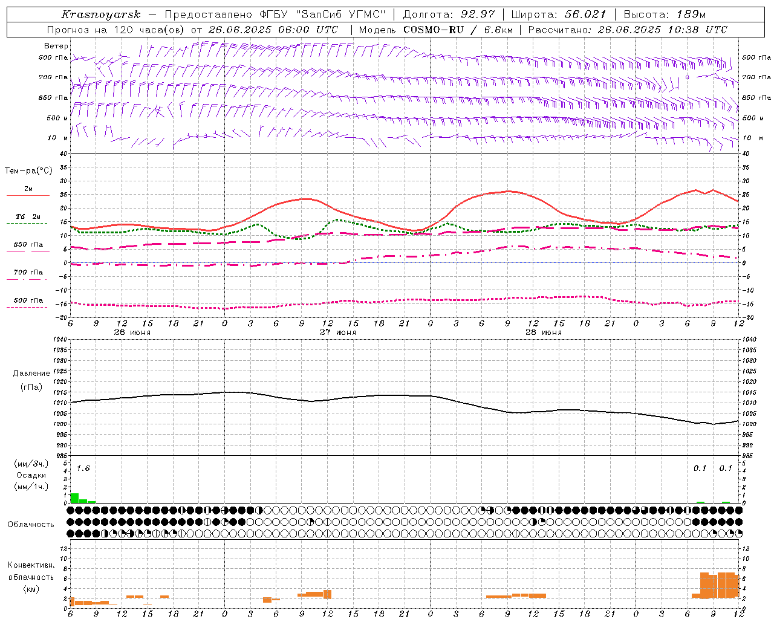
Task: Click the left-side '500 м' wind level label
Action: [x=57, y=118]
